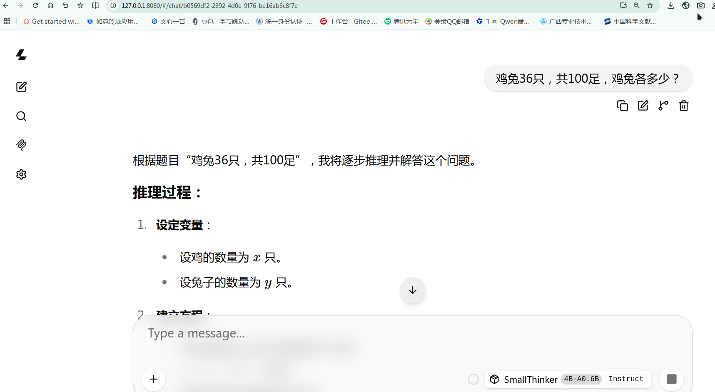Click the Instruct tag in model selector
Screen dimensions: 715x392
pyautogui.click(x=626, y=379)
